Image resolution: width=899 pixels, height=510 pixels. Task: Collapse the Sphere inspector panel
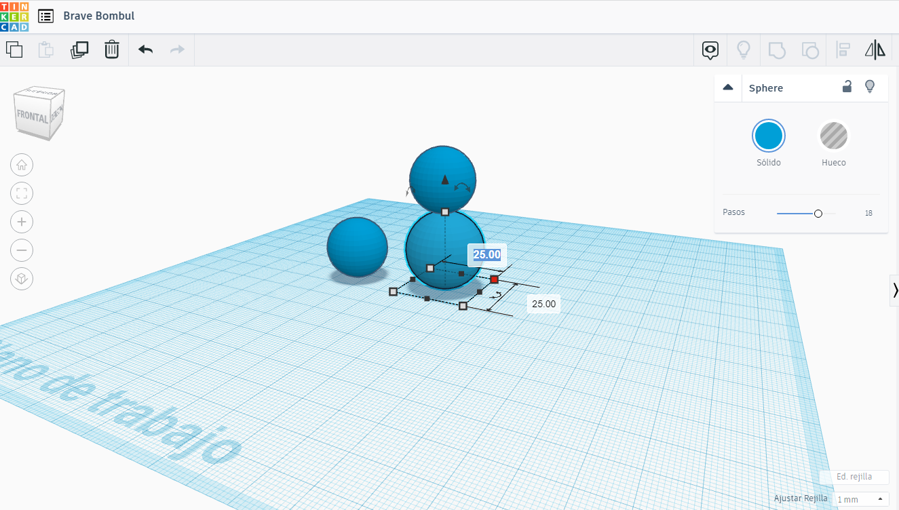tap(728, 87)
